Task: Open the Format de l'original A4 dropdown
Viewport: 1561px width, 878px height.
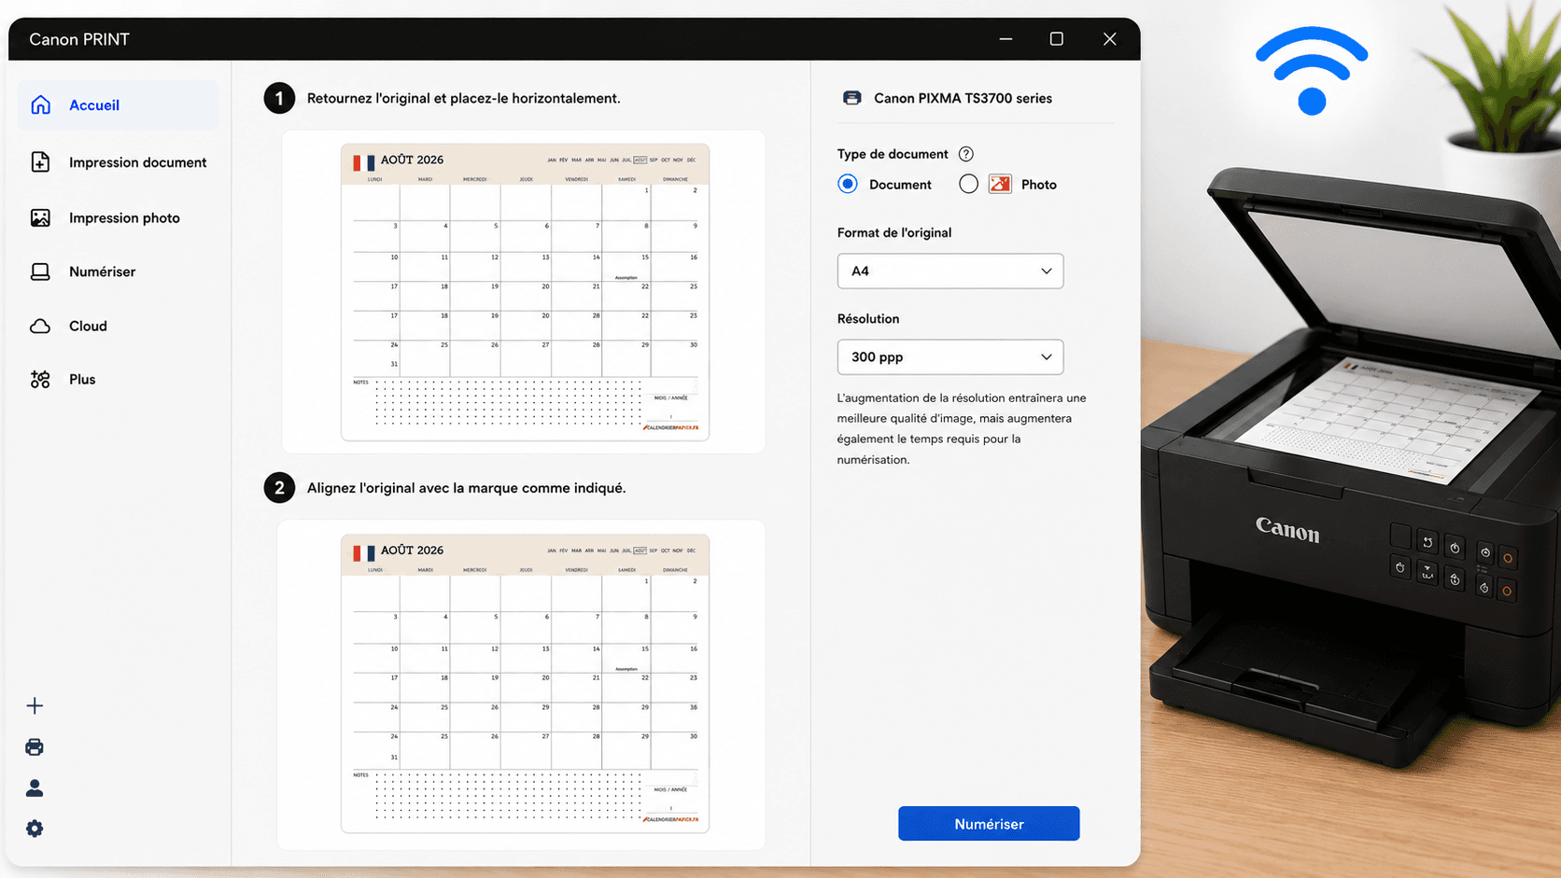Action: click(x=950, y=271)
